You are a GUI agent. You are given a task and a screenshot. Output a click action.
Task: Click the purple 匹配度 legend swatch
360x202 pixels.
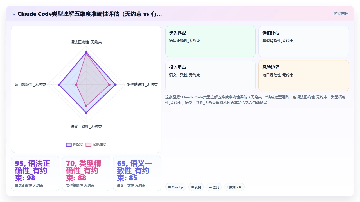click(x=69, y=144)
